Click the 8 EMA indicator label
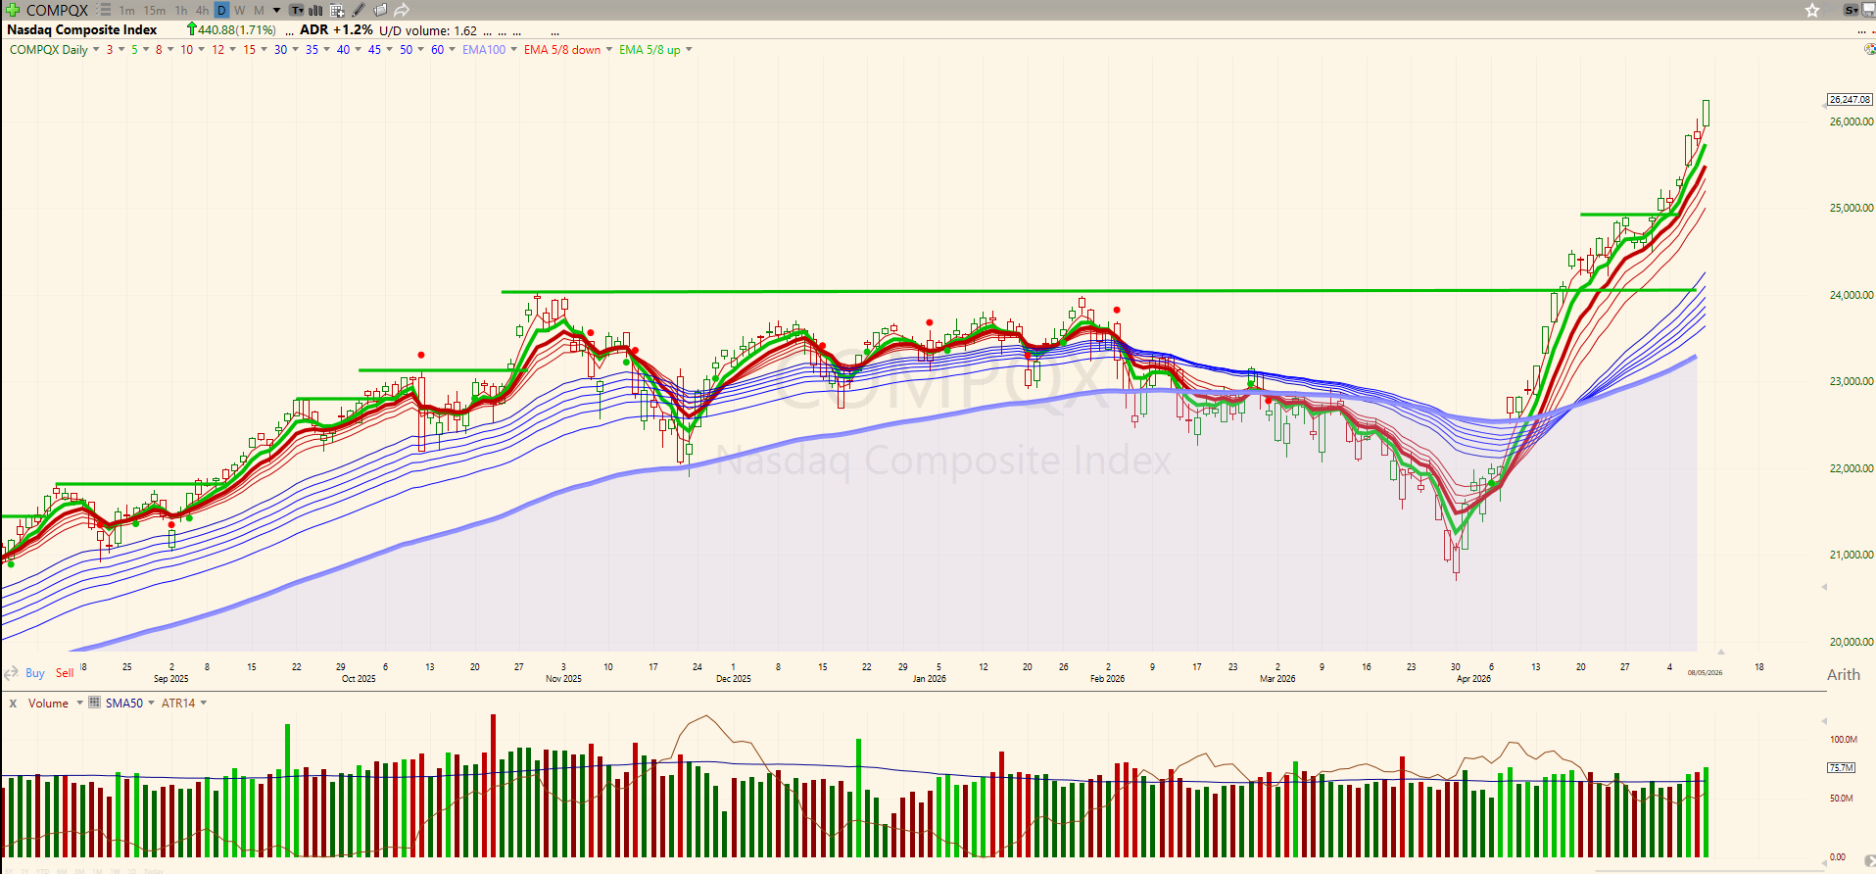1876x874 pixels. coord(159,49)
